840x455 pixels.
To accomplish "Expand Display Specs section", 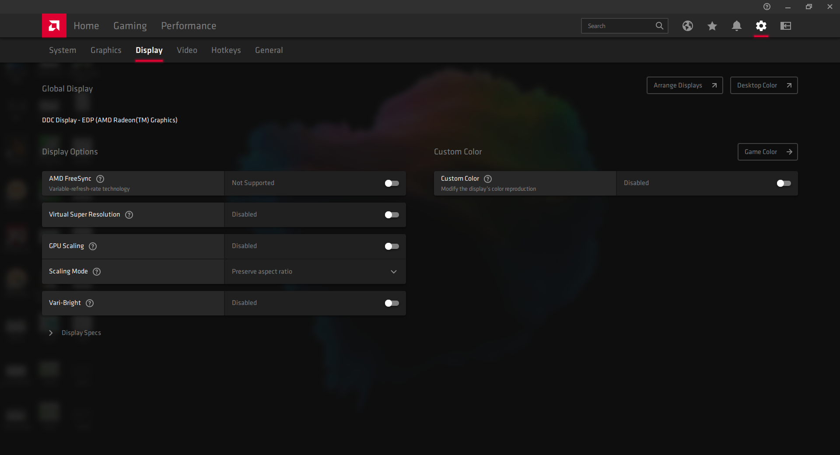I will tap(76, 333).
